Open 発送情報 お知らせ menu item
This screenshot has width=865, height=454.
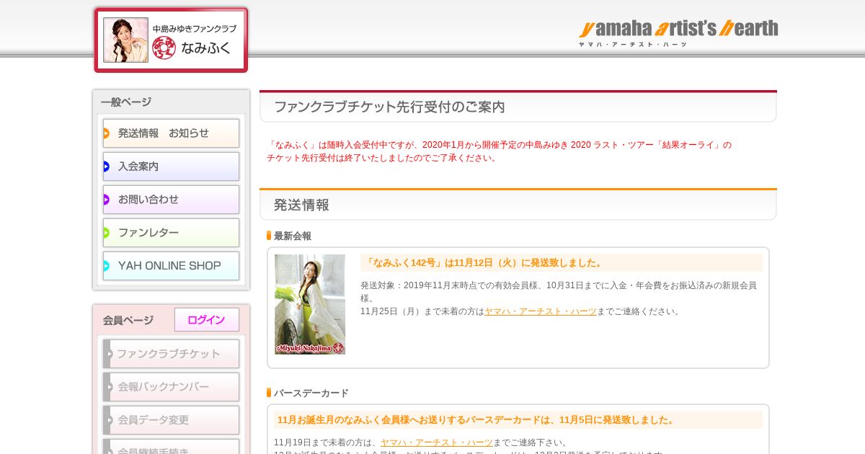171,133
